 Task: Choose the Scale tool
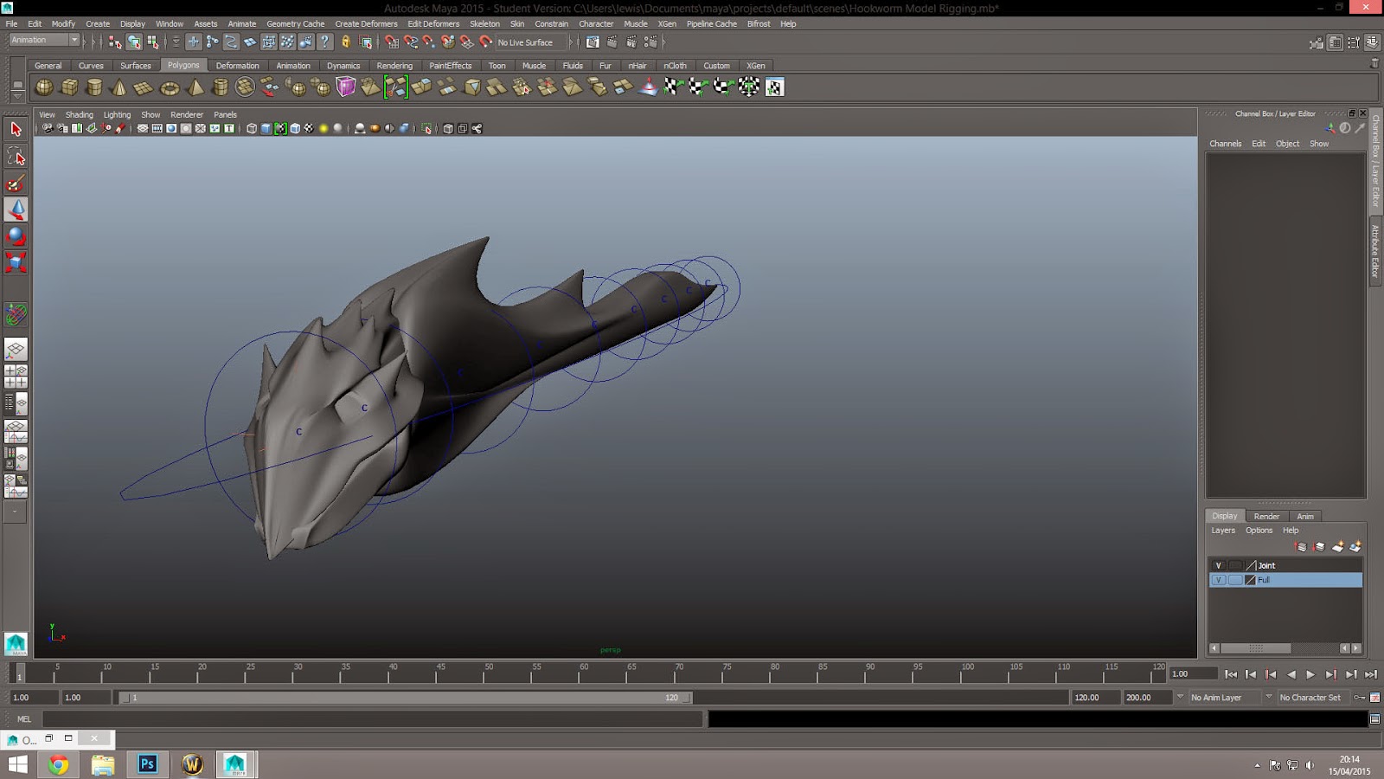click(16, 262)
